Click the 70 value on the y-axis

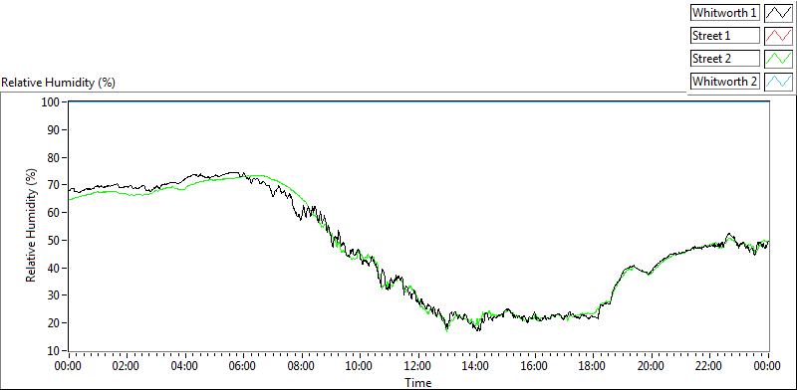point(54,185)
